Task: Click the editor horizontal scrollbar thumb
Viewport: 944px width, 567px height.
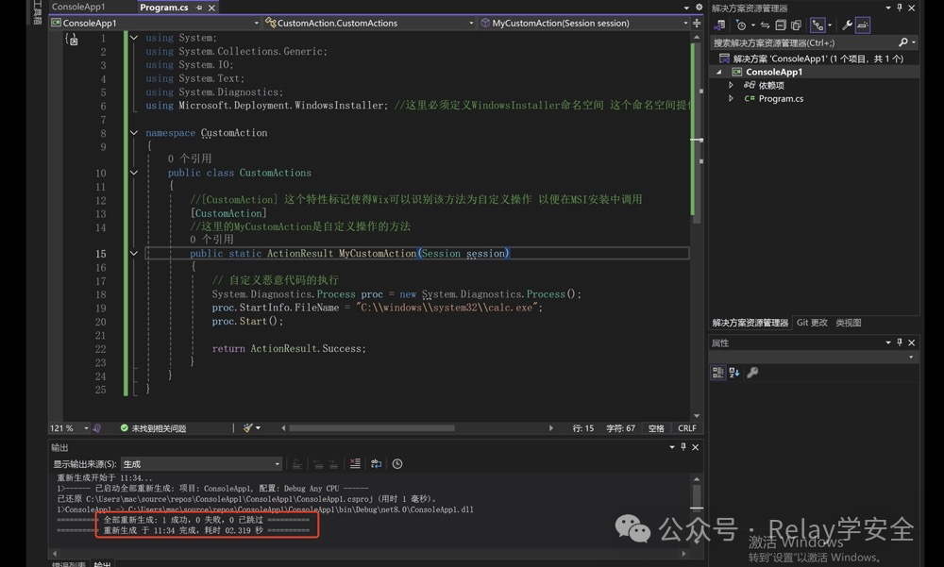Action: pos(371,428)
